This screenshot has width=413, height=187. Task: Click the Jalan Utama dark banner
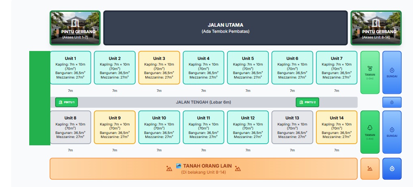(225, 28)
